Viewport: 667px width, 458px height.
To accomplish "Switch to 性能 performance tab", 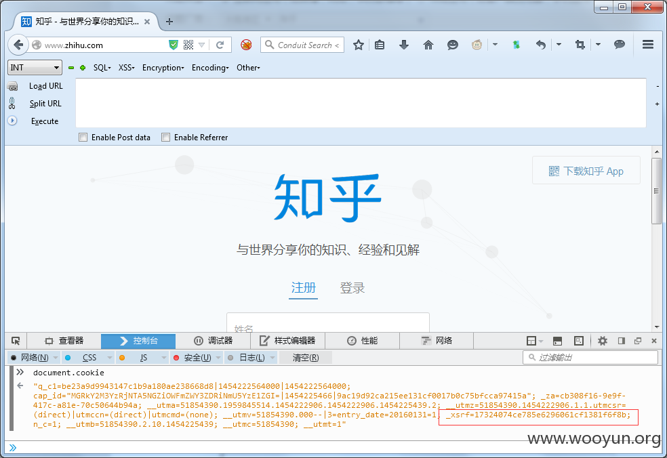I will point(362,341).
